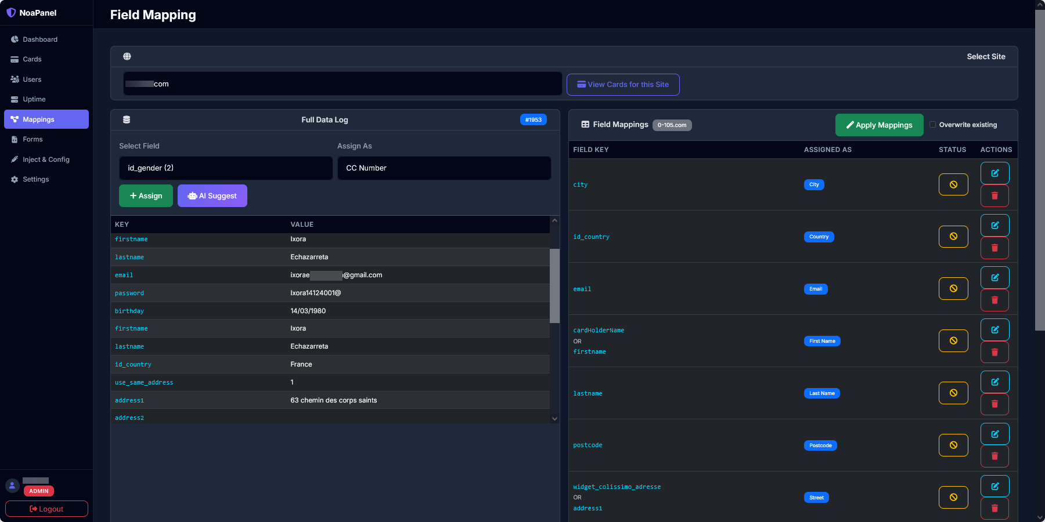Open Settings via the gear icon
This screenshot has height=522, width=1045.
[15, 180]
